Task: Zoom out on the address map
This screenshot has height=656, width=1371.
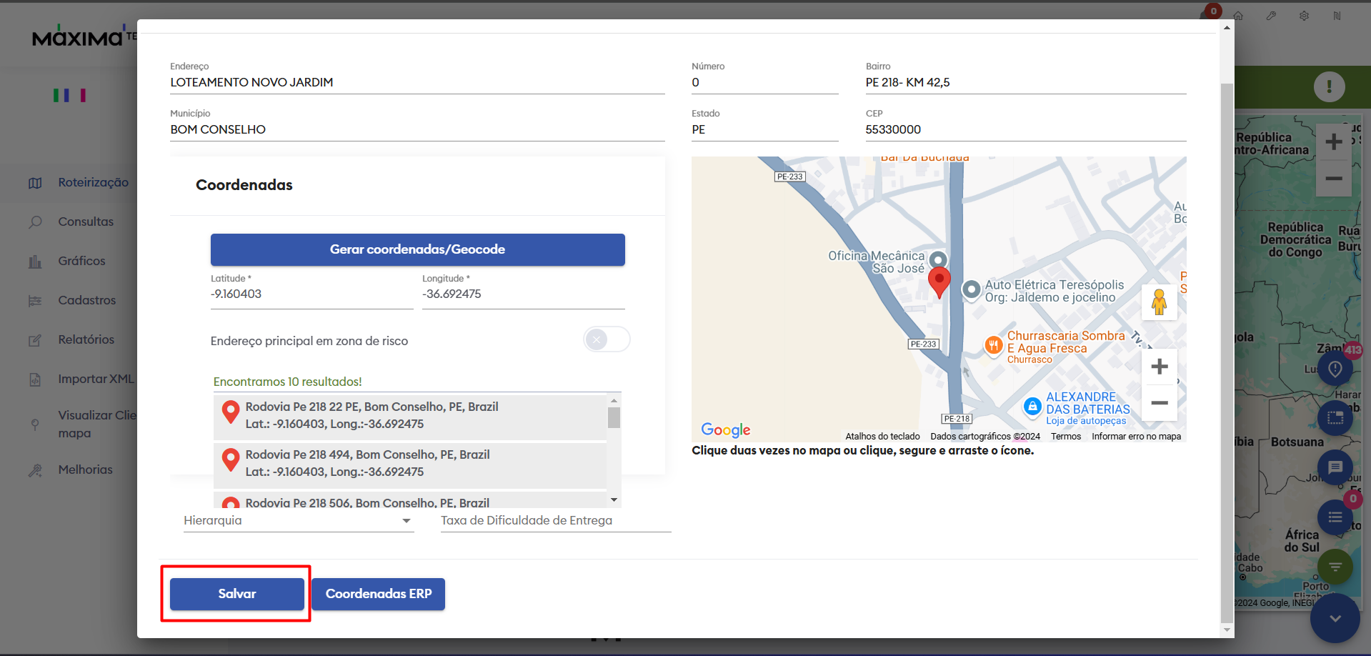Action: tap(1159, 403)
